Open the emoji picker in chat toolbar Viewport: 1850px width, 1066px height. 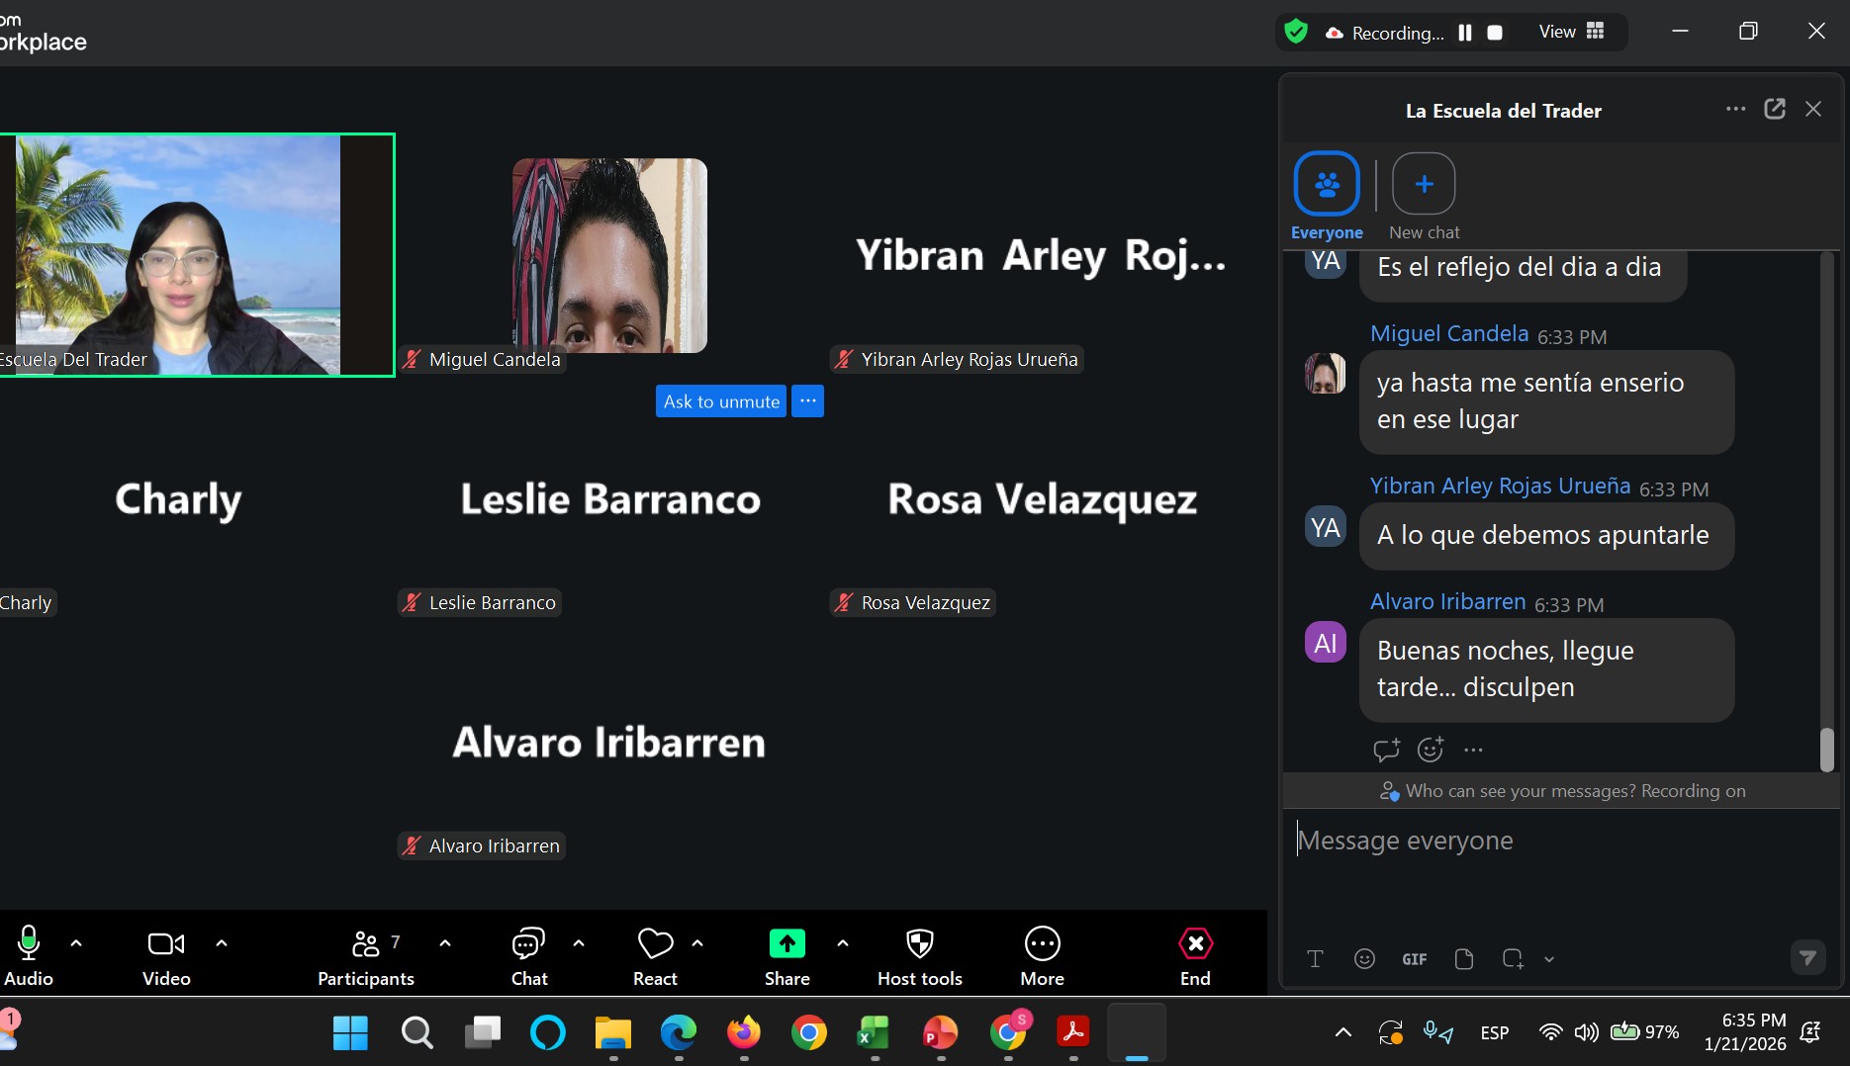tap(1364, 958)
